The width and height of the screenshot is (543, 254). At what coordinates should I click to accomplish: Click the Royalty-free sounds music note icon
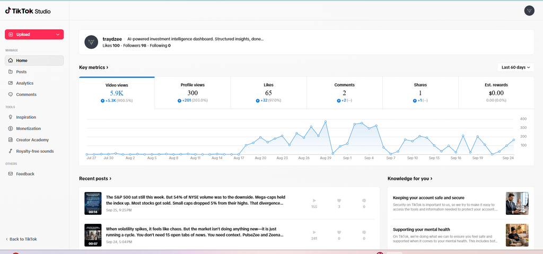click(11, 151)
